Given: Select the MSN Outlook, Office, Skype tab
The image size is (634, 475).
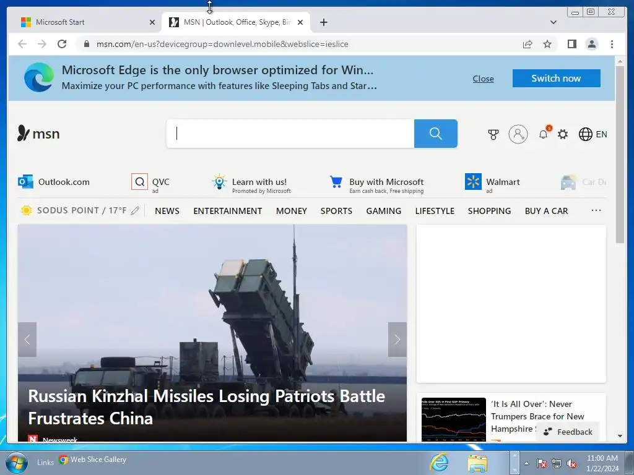Looking at the screenshot, I should [237, 22].
